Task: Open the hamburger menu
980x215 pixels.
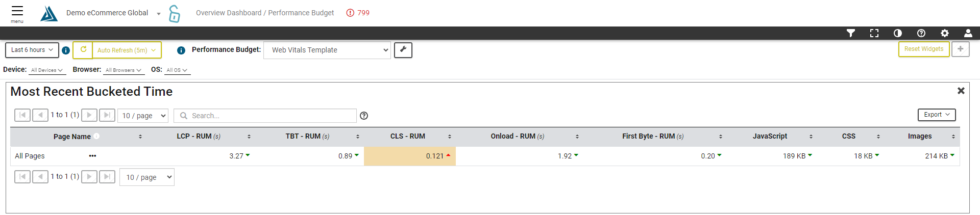Action: 17,14
